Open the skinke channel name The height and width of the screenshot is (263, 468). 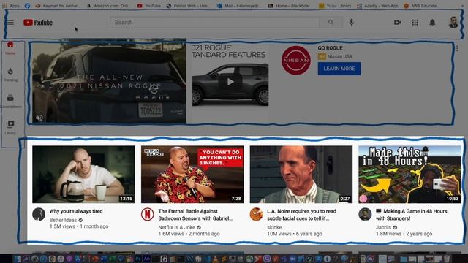click(x=274, y=227)
